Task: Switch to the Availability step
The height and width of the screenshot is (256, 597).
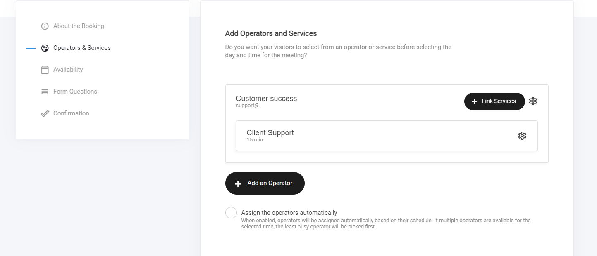Action: coord(68,70)
